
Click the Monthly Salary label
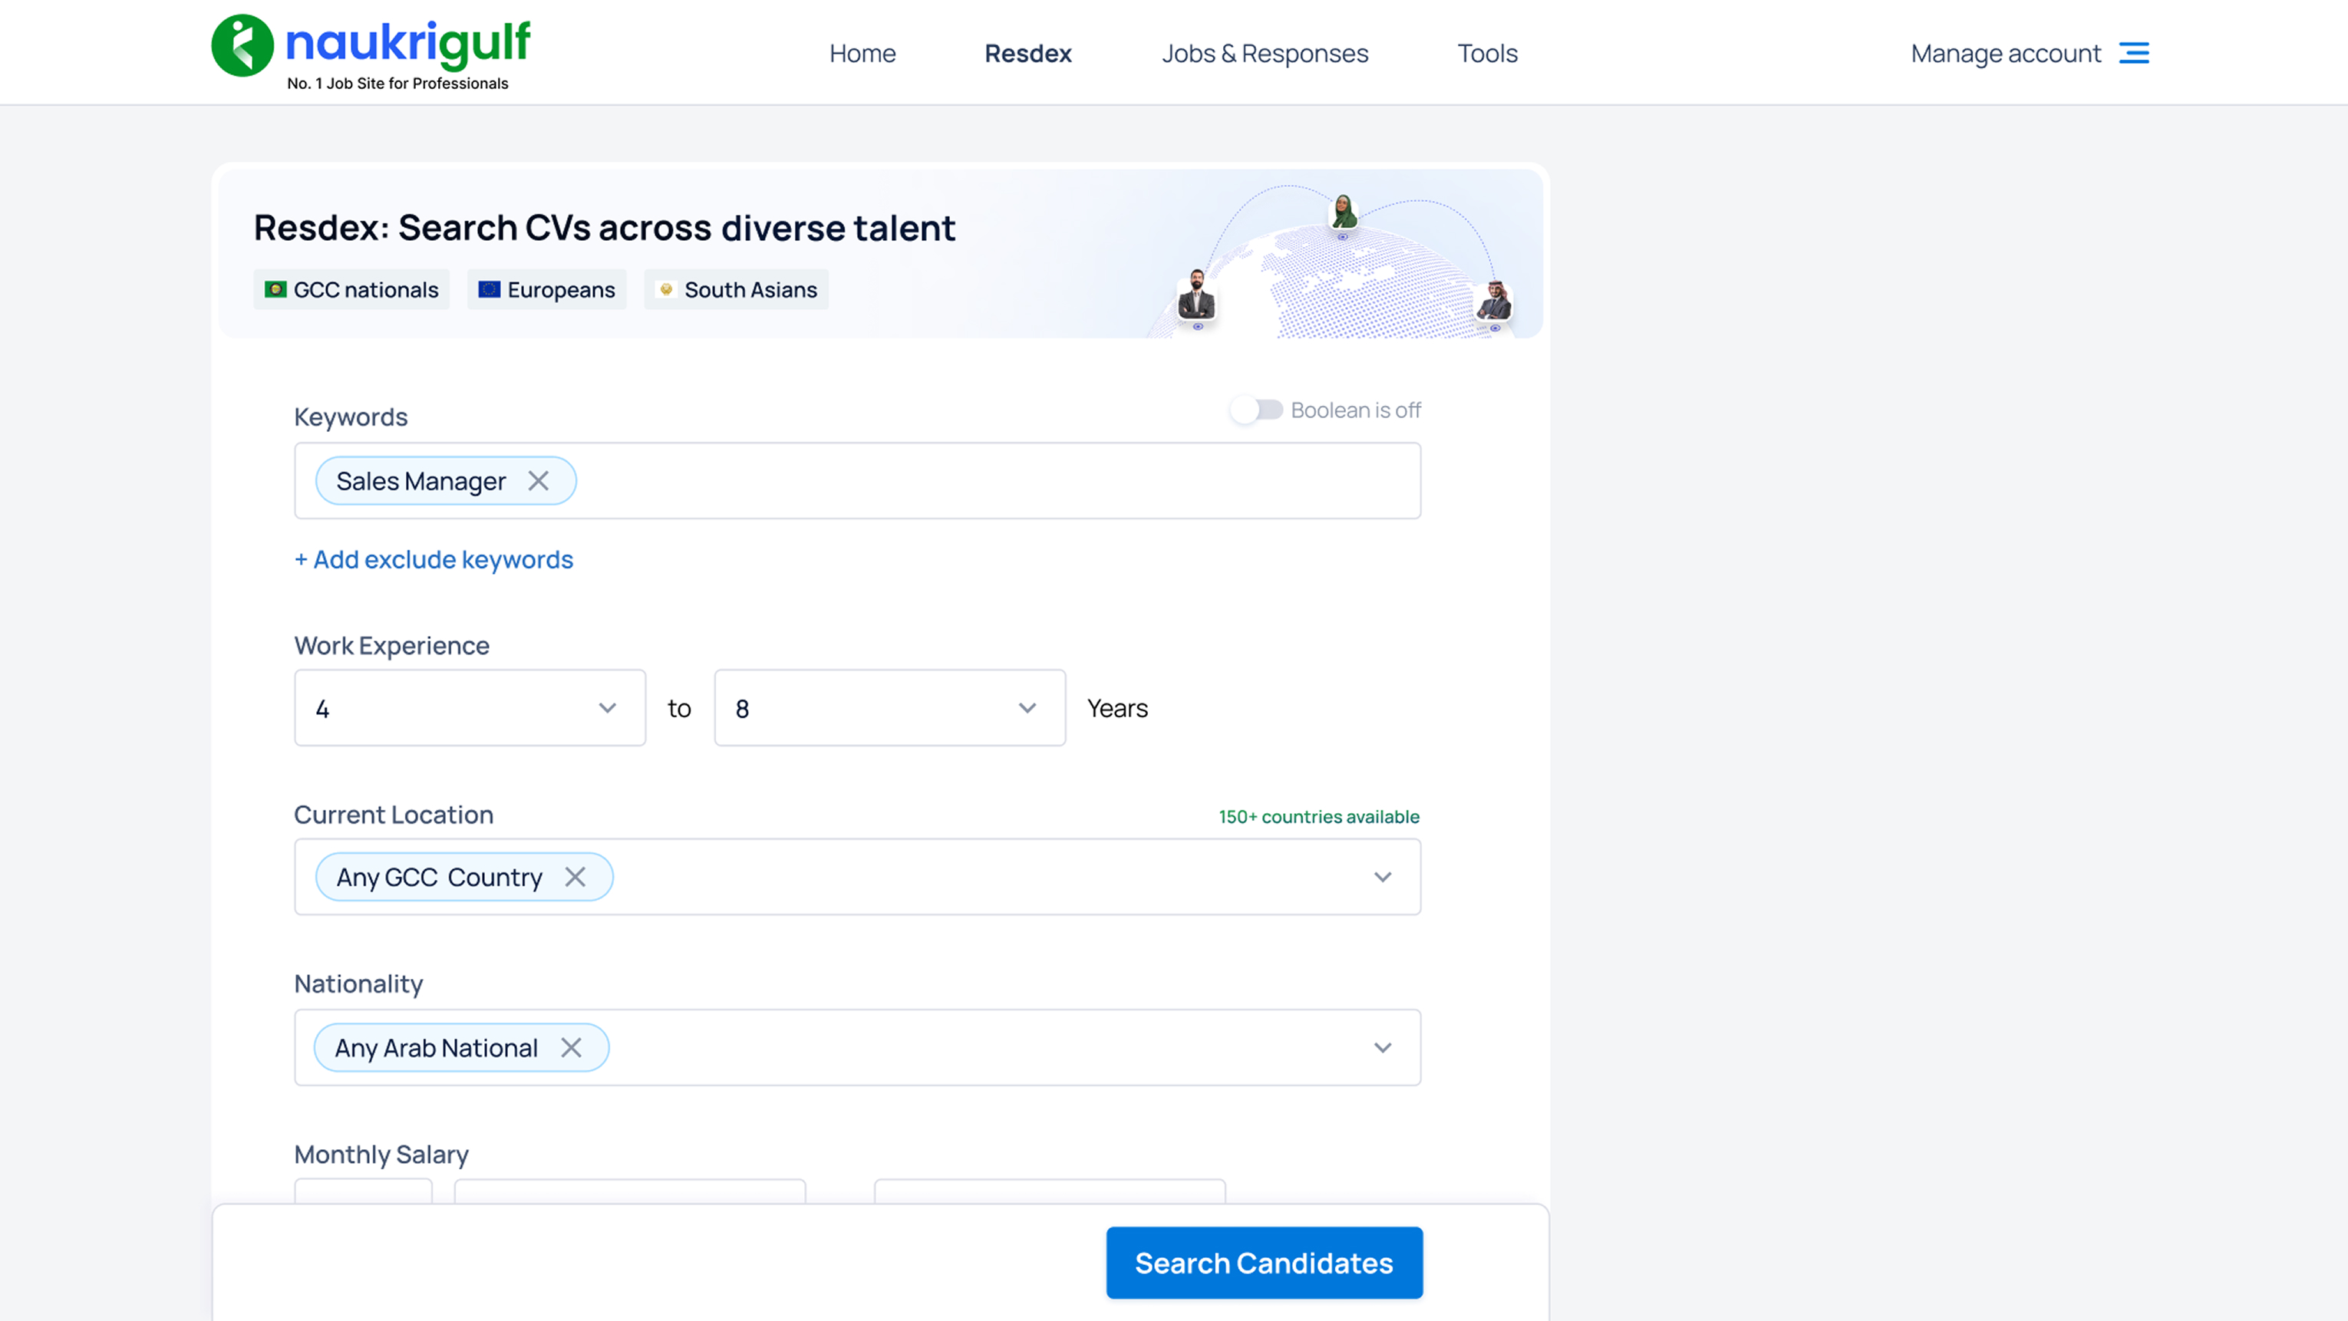tap(381, 1155)
